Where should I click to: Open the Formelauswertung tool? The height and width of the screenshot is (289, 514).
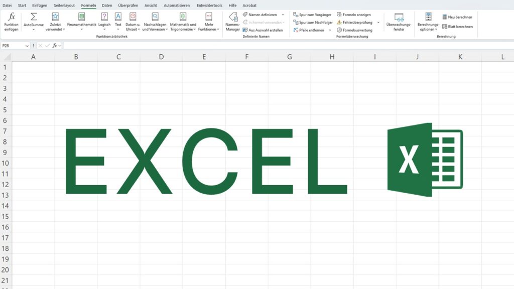354,30
